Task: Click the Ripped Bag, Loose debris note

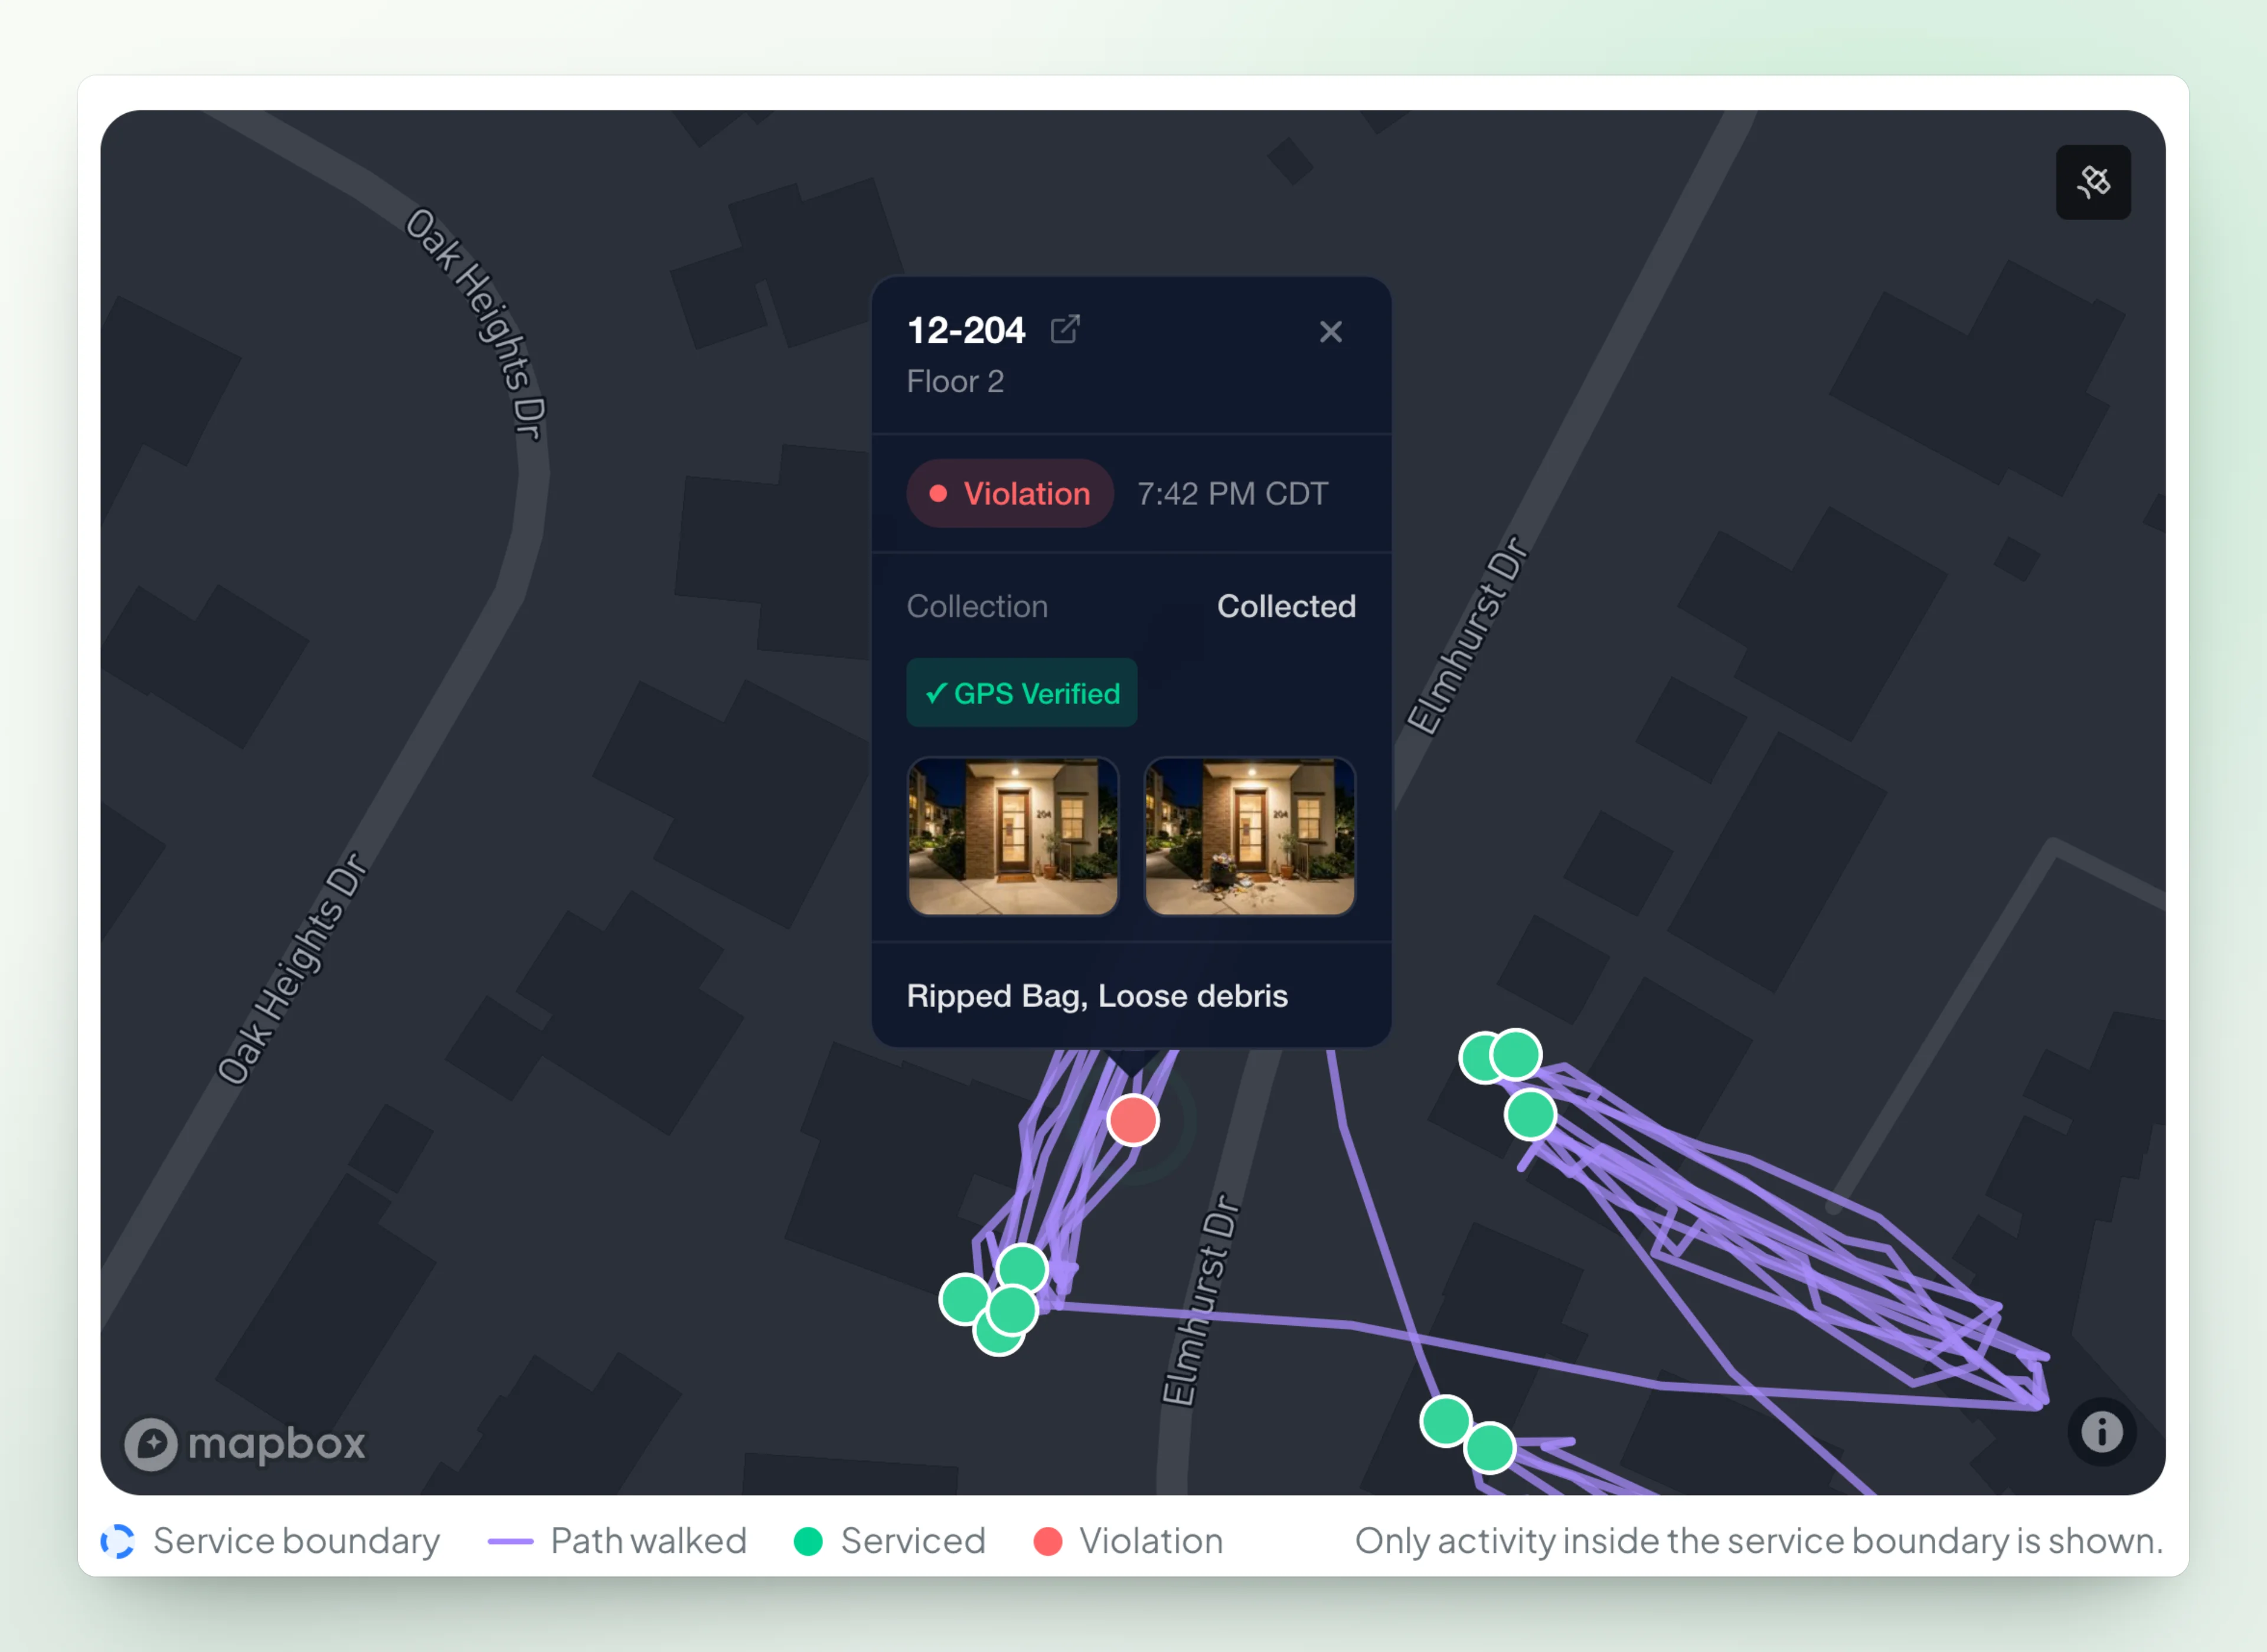Action: 1096,996
